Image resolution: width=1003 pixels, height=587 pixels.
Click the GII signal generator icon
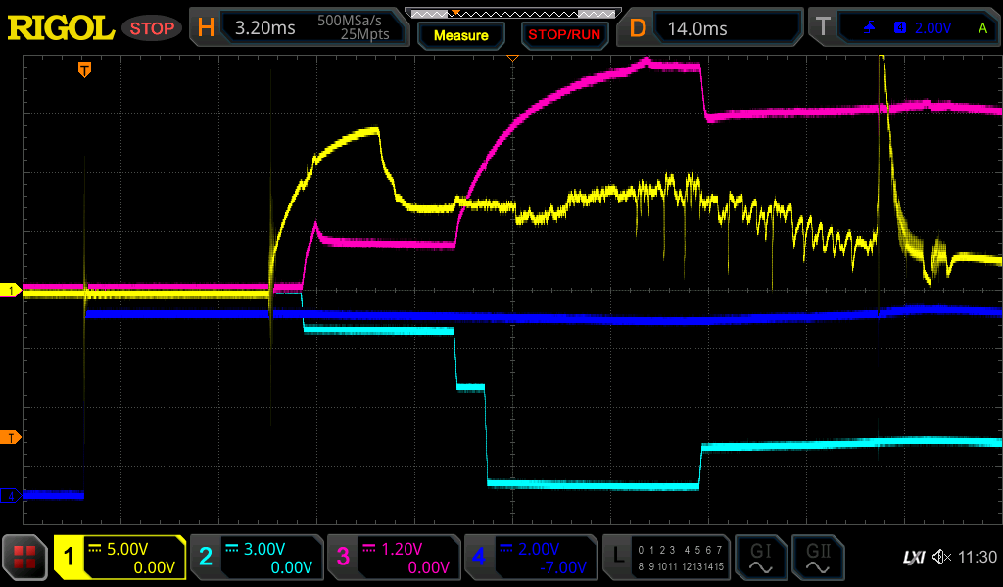click(817, 558)
